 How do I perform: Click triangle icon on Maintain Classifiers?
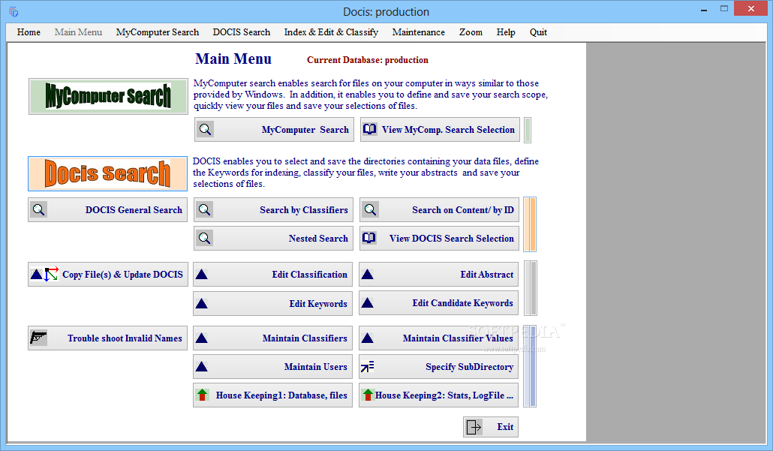(201, 338)
